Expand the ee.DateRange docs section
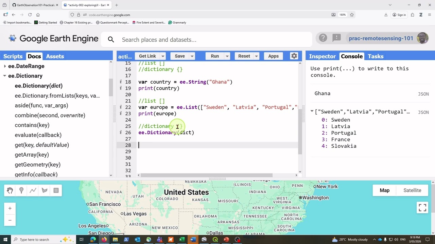The image size is (435, 244). [x=5, y=66]
